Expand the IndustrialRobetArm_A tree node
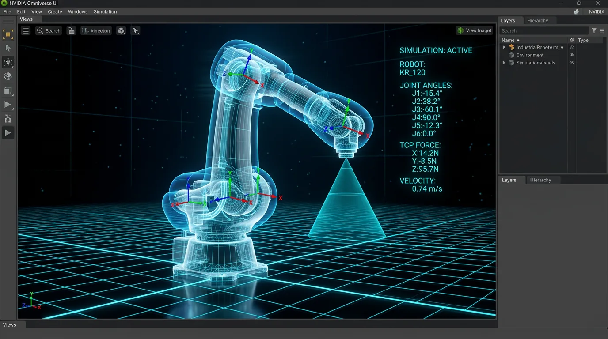 tap(504, 47)
